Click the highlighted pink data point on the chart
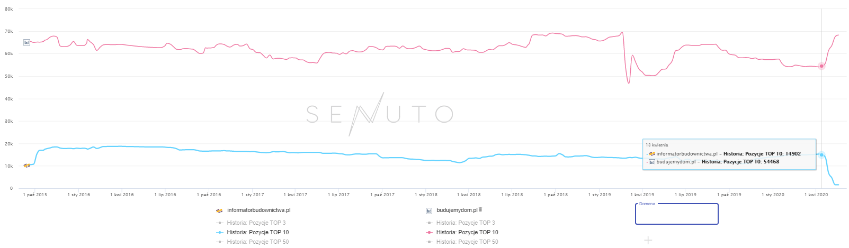This screenshot has height=248, width=849. point(821,66)
